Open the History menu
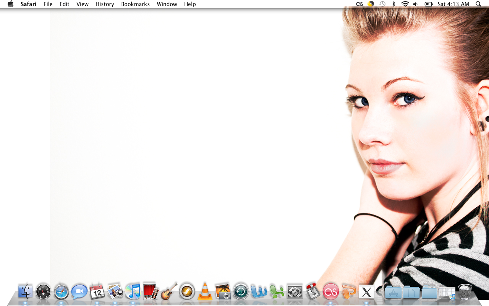Viewport: 489px width, 306px height. 105,4
